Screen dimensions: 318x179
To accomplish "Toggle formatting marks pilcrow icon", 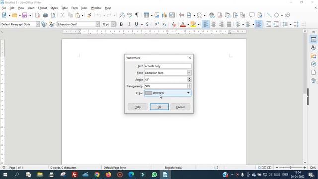I will click(137, 15).
